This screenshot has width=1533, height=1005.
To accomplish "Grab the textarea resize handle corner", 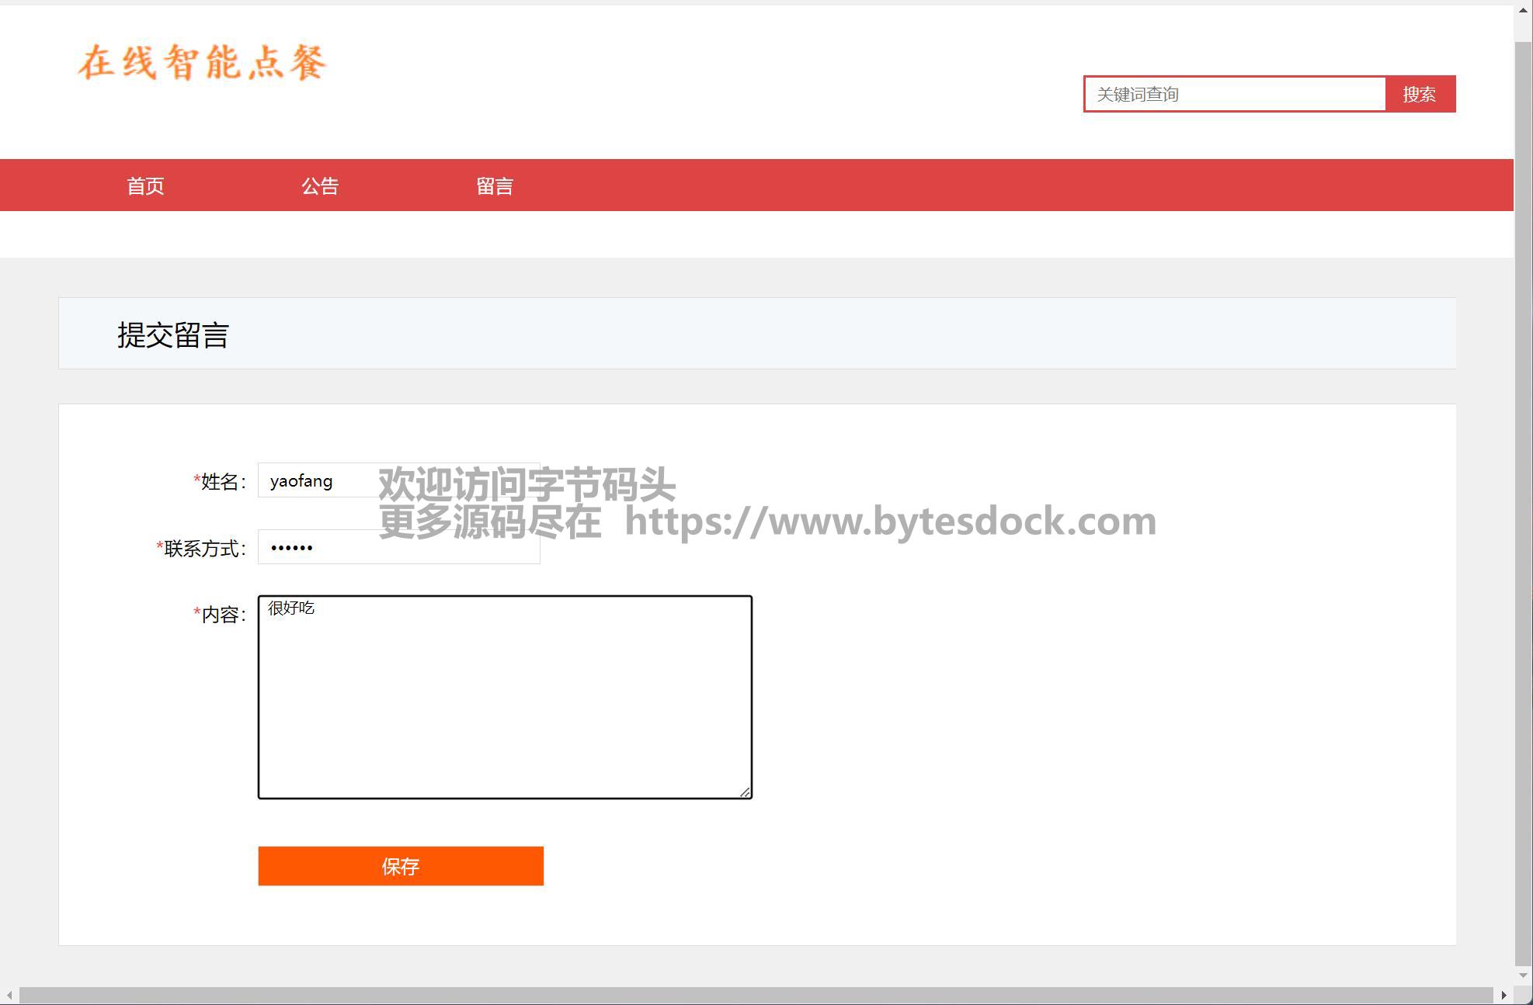I will (745, 792).
